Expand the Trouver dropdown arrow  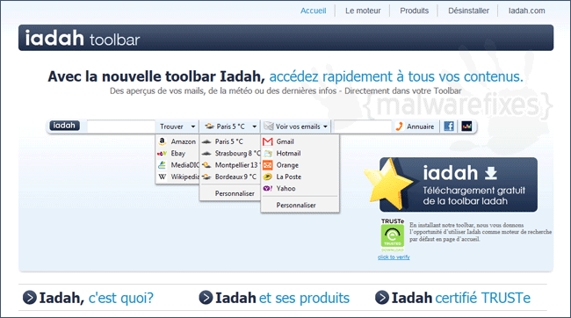coord(193,126)
